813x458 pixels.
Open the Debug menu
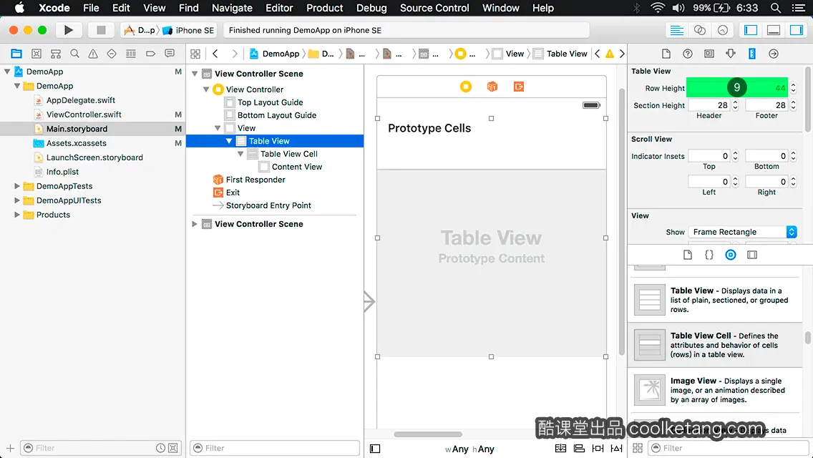371,8
